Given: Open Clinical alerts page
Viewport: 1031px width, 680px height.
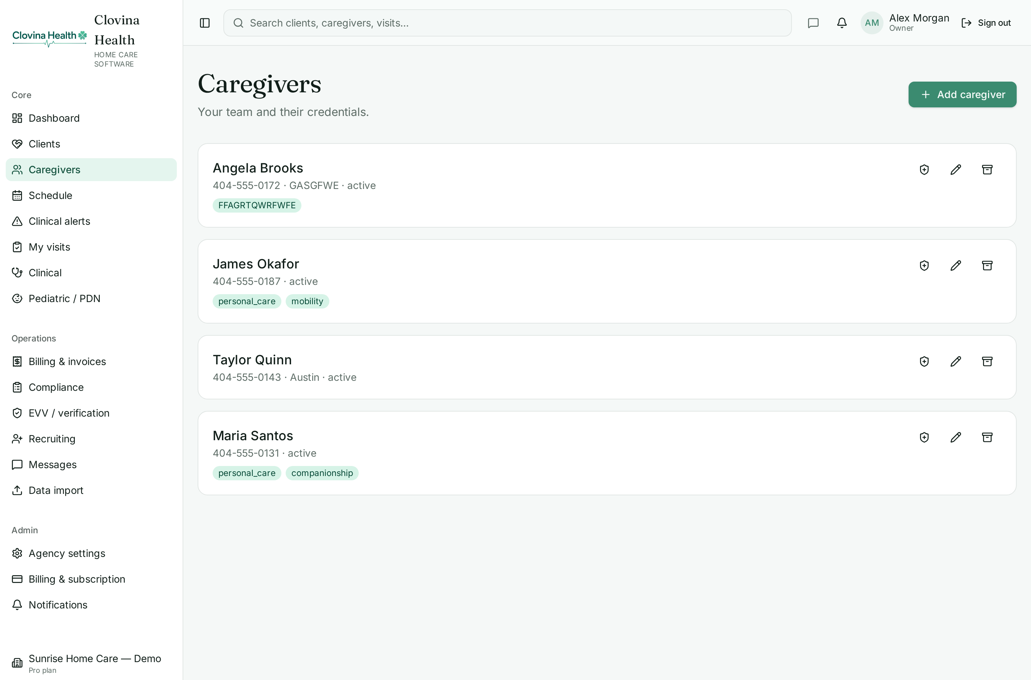Looking at the screenshot, I should point(91,221).
